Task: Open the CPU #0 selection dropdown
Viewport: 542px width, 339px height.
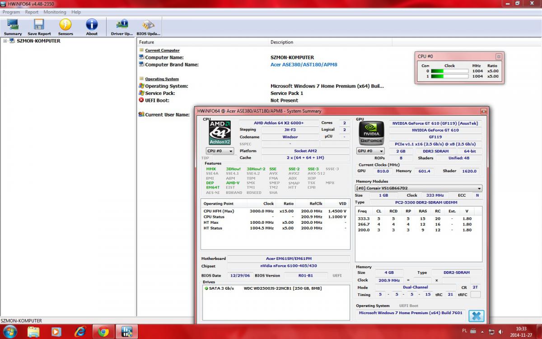Action: point(220,151)
